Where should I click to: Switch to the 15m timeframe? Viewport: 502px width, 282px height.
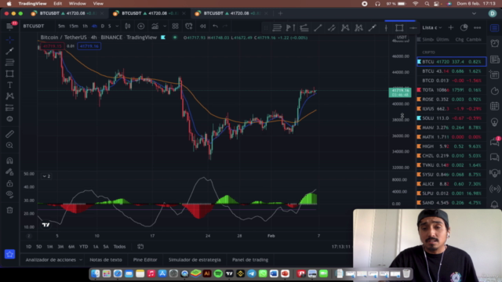tap(74, 26)
